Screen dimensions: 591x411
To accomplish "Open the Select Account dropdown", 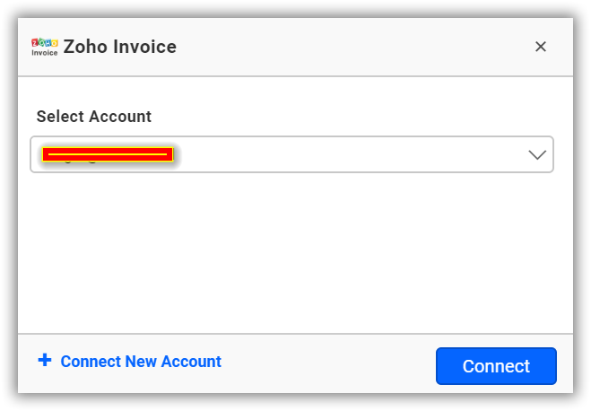I will pyautogui.click(x=291, y=154).
